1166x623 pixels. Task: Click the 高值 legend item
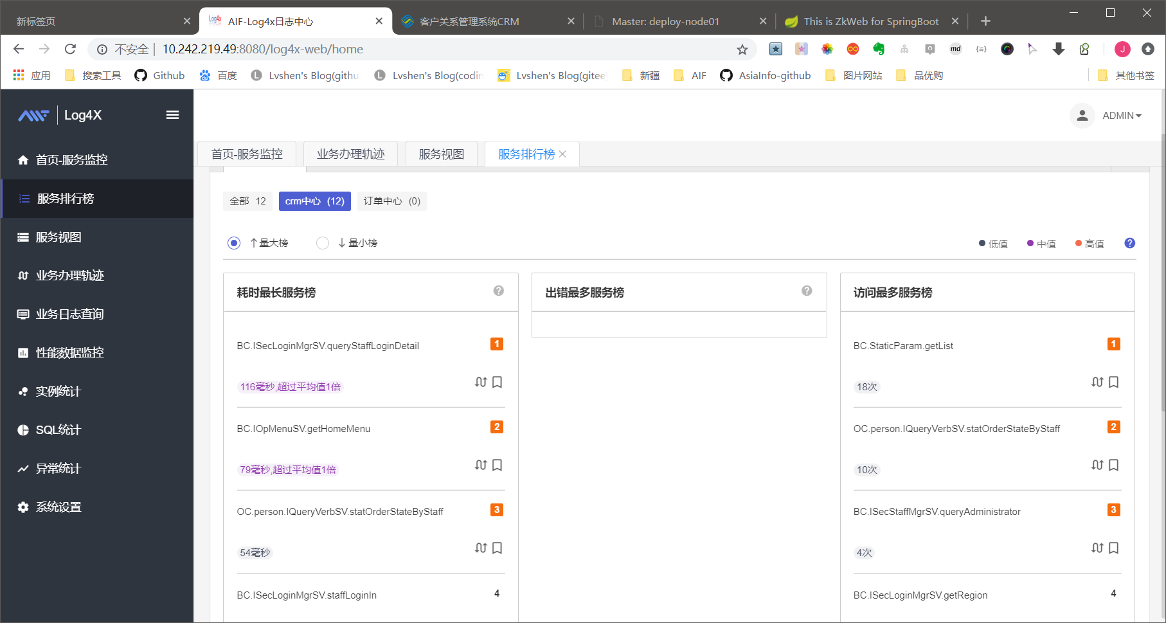click(x=1090, y=244)
